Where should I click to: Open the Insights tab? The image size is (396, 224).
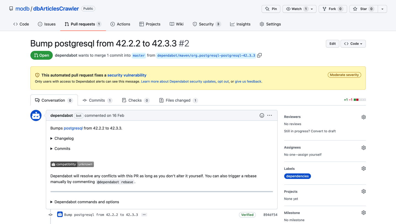point(240,24)
